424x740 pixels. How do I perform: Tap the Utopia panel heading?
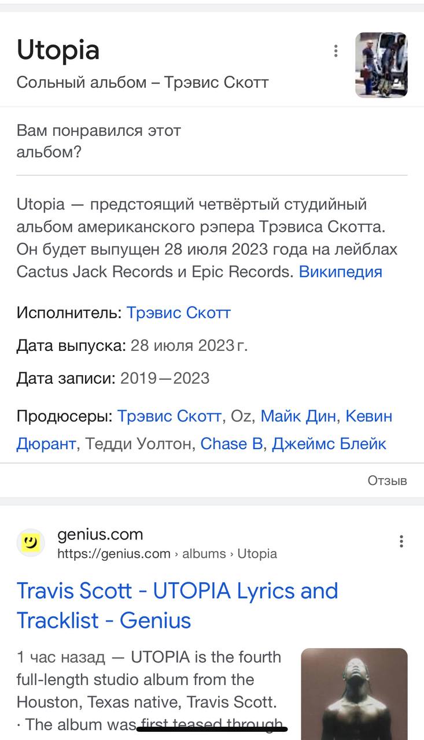coord(58,50)
